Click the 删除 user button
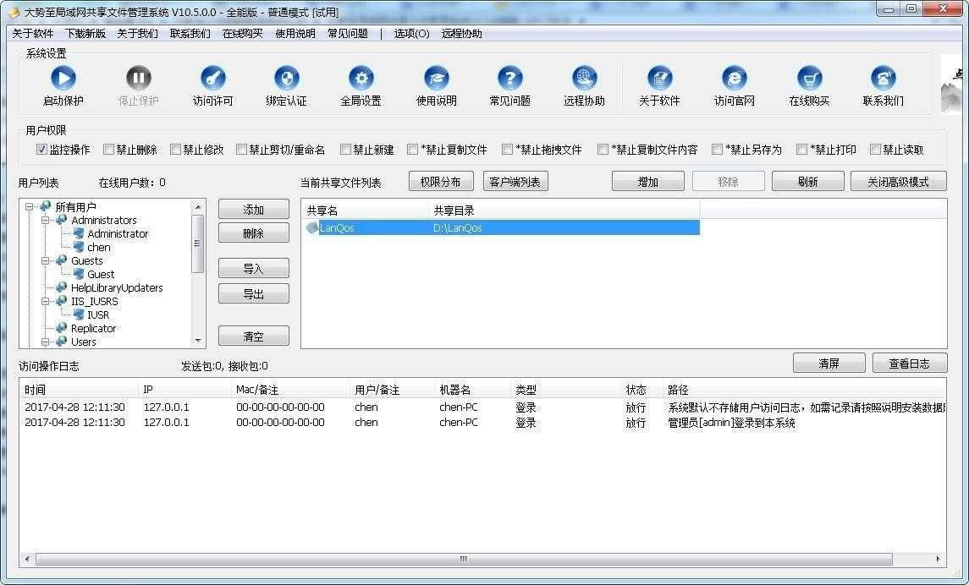This screenshot has height=585, width=969. point(253,233)
